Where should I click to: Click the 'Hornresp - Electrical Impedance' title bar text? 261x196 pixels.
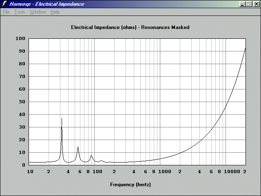[x=47, y=4]
